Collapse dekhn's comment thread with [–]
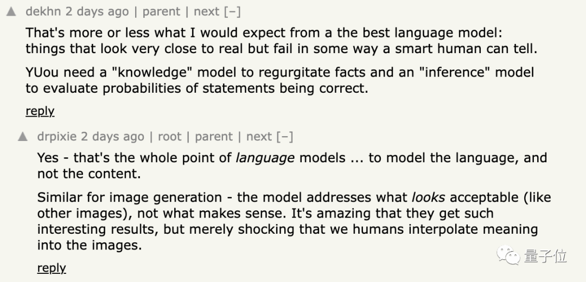The width and height of the screenshot is (586, 282). coord(232,11)
